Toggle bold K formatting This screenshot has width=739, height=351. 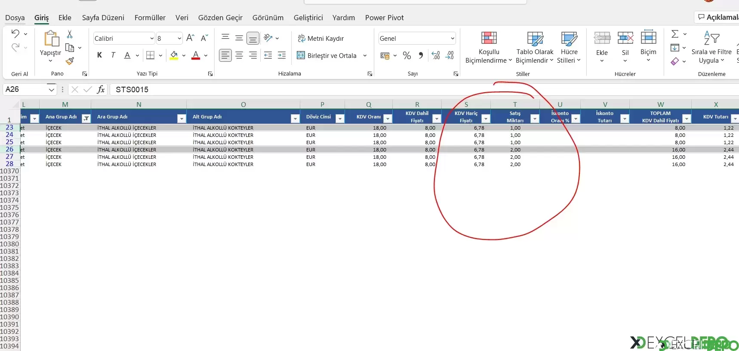point(100,55)
